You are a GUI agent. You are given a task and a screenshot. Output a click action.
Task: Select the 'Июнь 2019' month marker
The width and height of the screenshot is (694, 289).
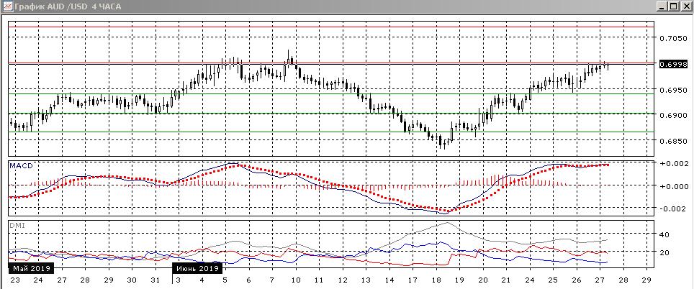pos(197,268)
